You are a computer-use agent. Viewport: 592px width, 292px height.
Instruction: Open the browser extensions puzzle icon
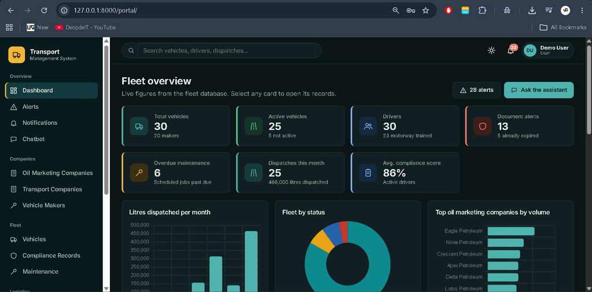coord(482,10)
